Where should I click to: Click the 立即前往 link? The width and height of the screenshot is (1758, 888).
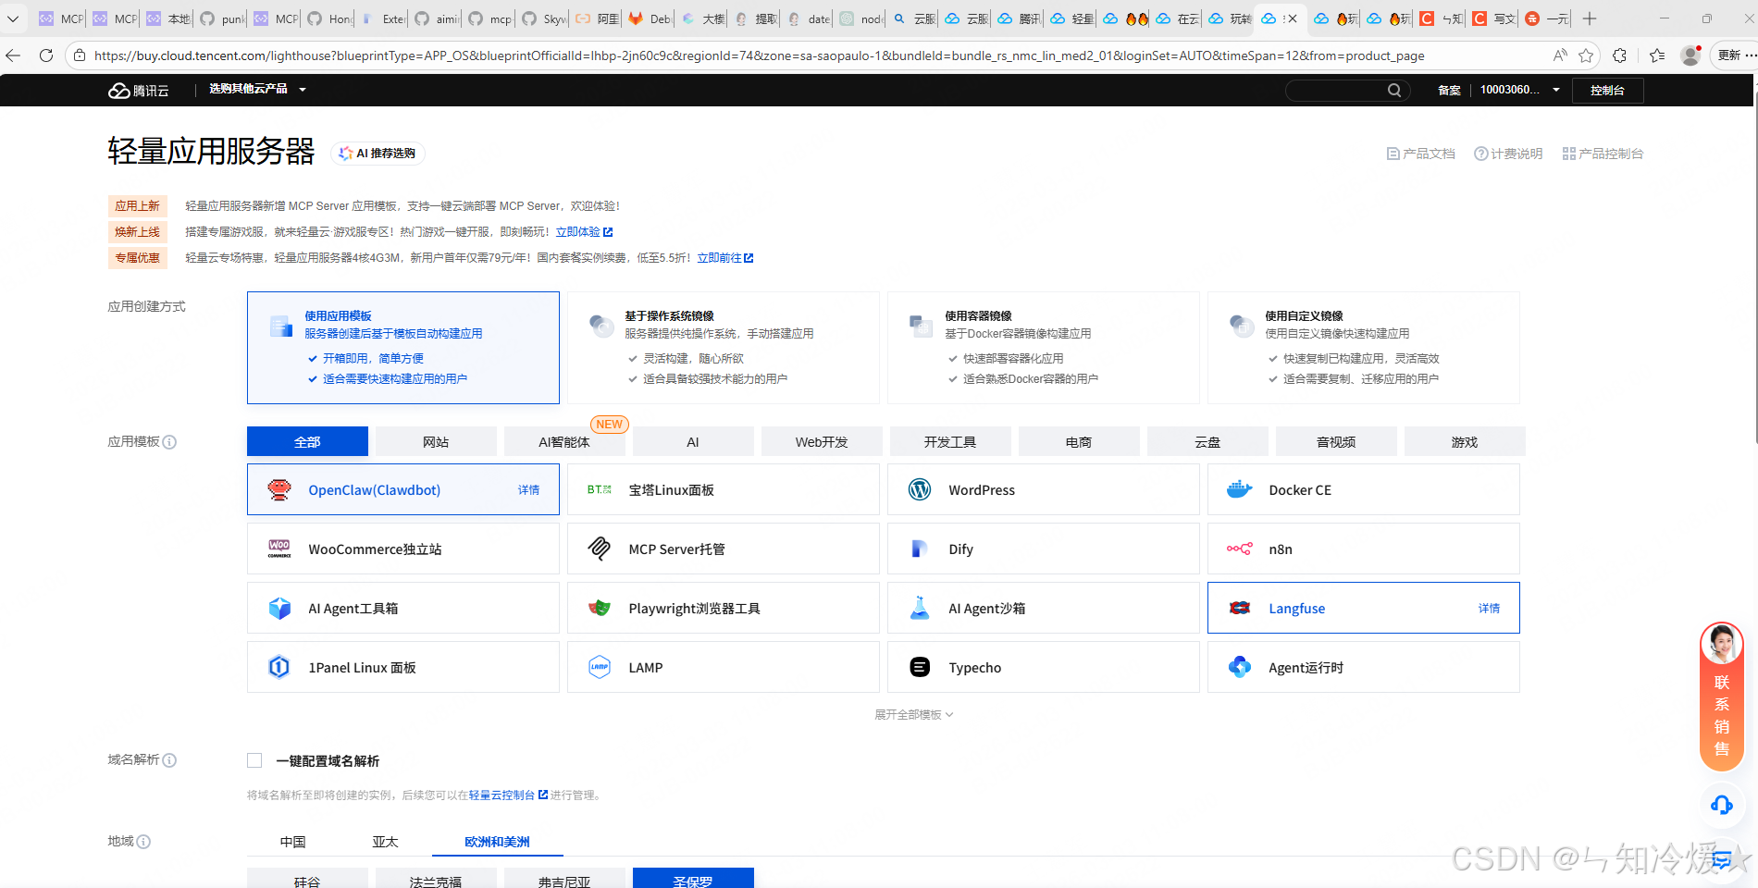(725, 258)
